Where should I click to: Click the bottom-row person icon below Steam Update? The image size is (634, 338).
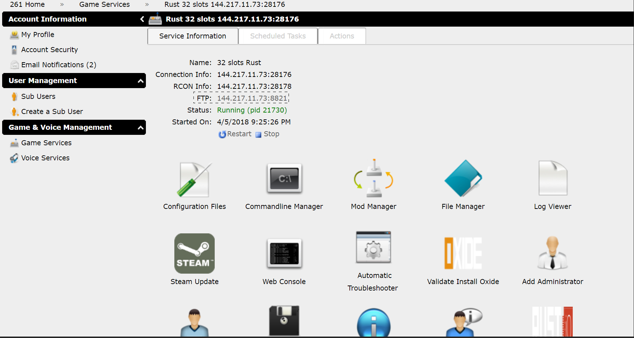tap(195, 323)
